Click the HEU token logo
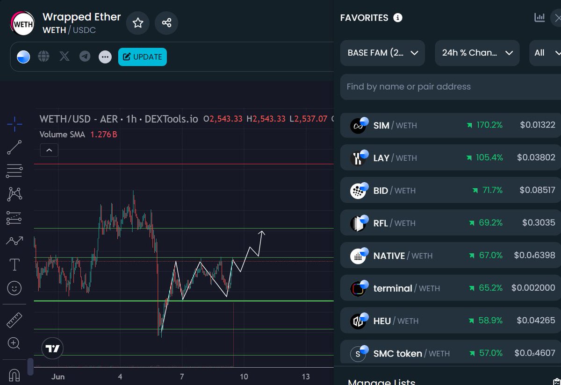Screen dimensions: 561x385 [x=358, y=321]
